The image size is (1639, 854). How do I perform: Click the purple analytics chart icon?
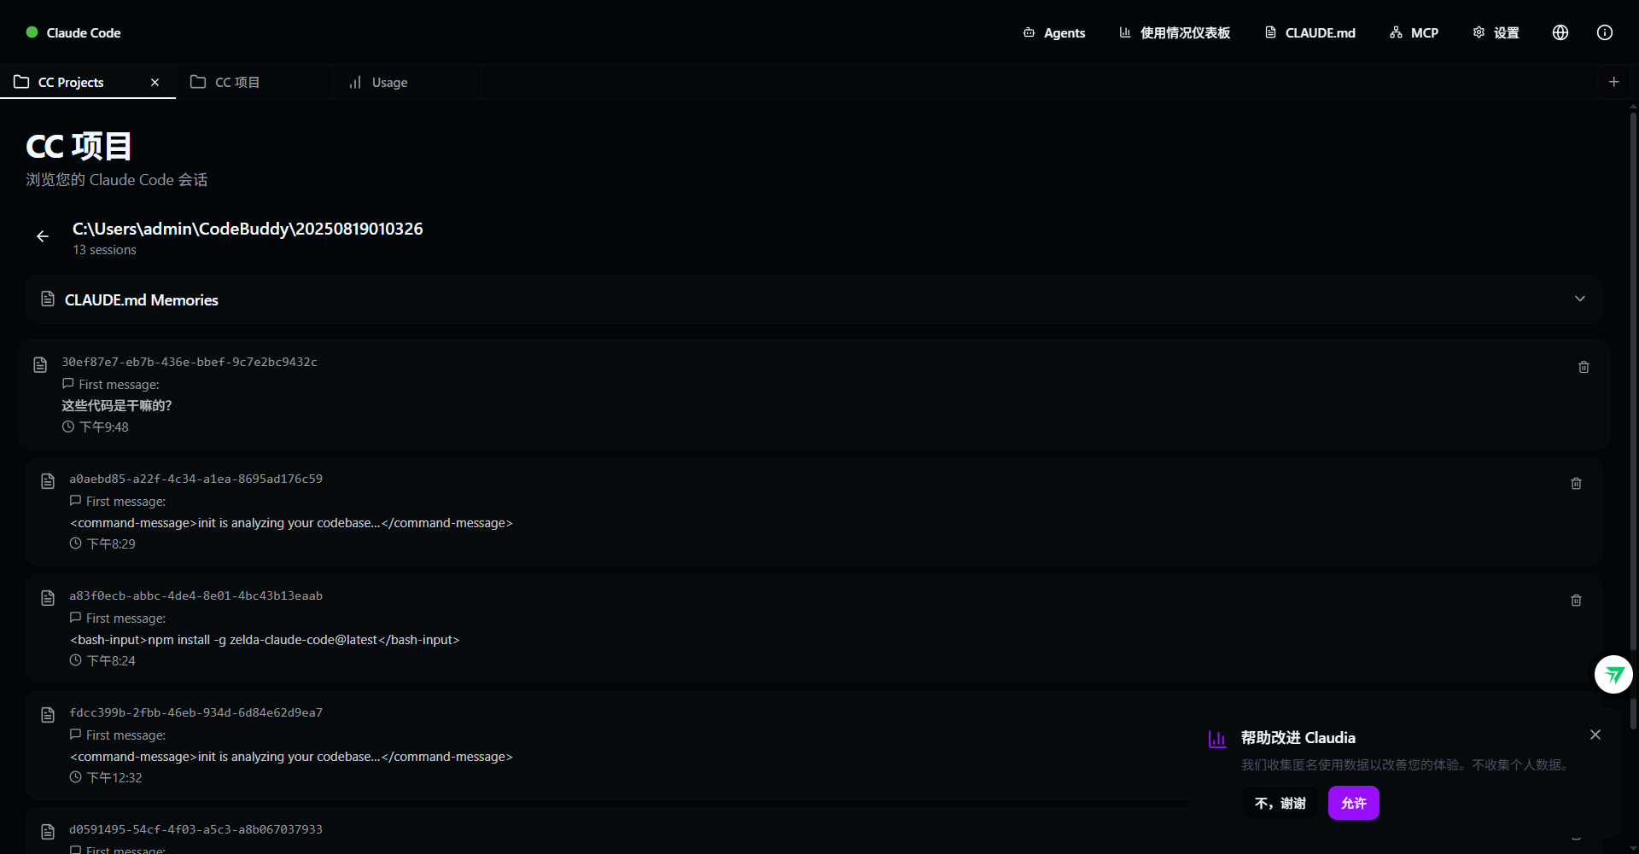1217,739
